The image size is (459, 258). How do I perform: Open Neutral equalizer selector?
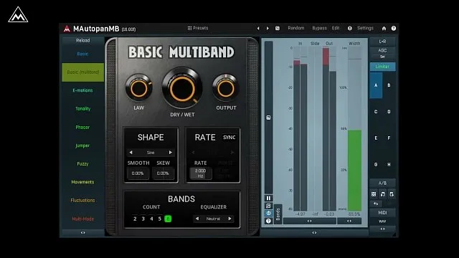click(213, 219)
